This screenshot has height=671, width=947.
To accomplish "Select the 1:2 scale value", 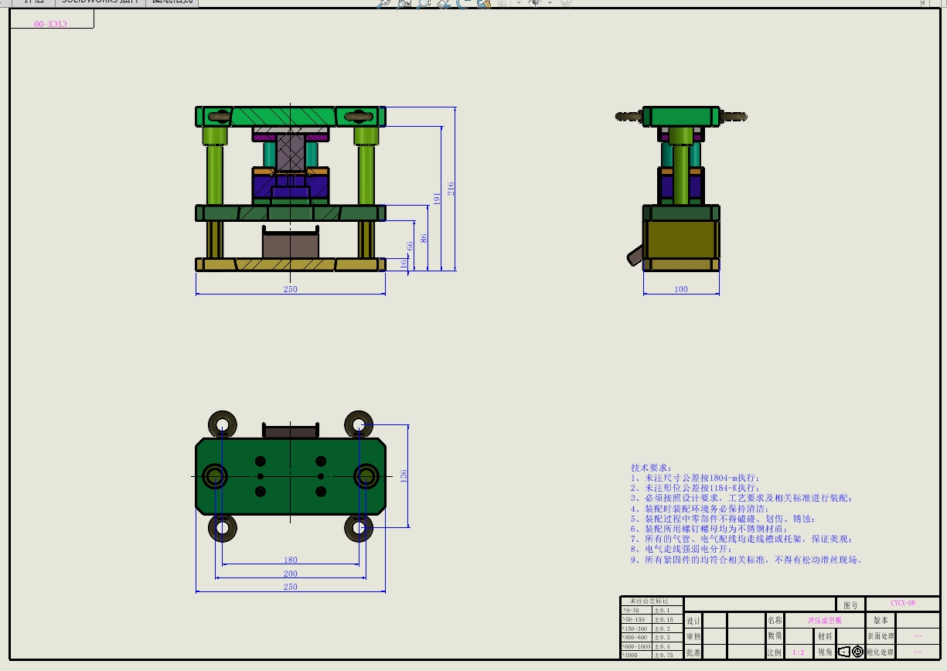I will [799, 652].
